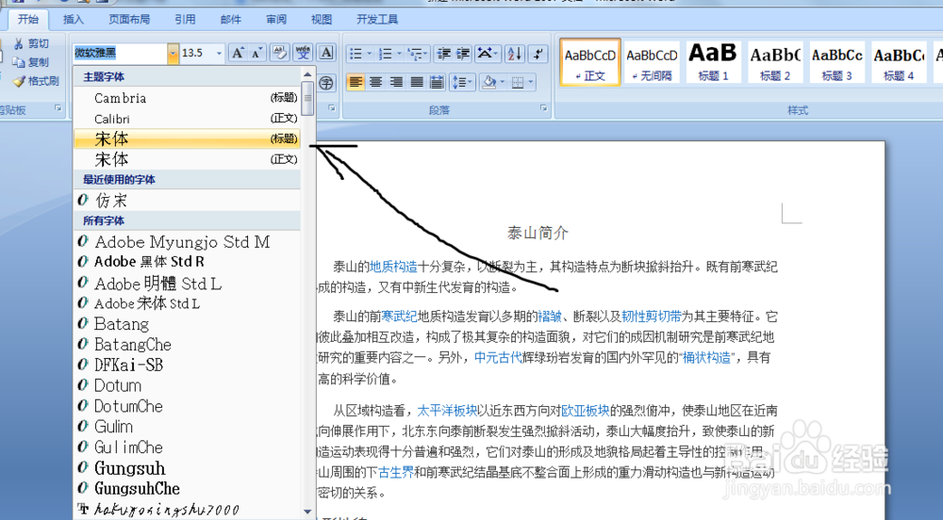Expand the Shading color dropdown arrow
The height and width of the screenshot is (520, 943).
[503, 82]
